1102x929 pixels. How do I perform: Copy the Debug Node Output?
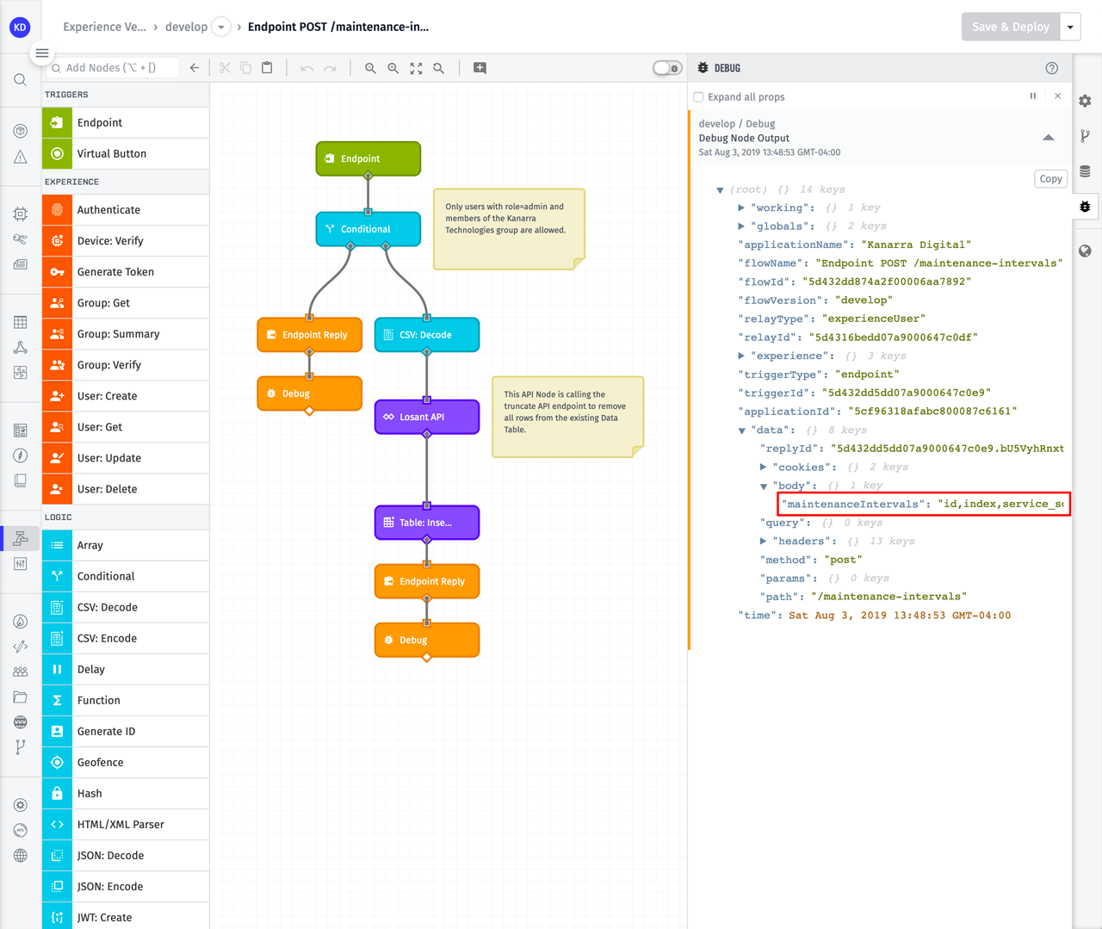click(x=1050, y=178)
